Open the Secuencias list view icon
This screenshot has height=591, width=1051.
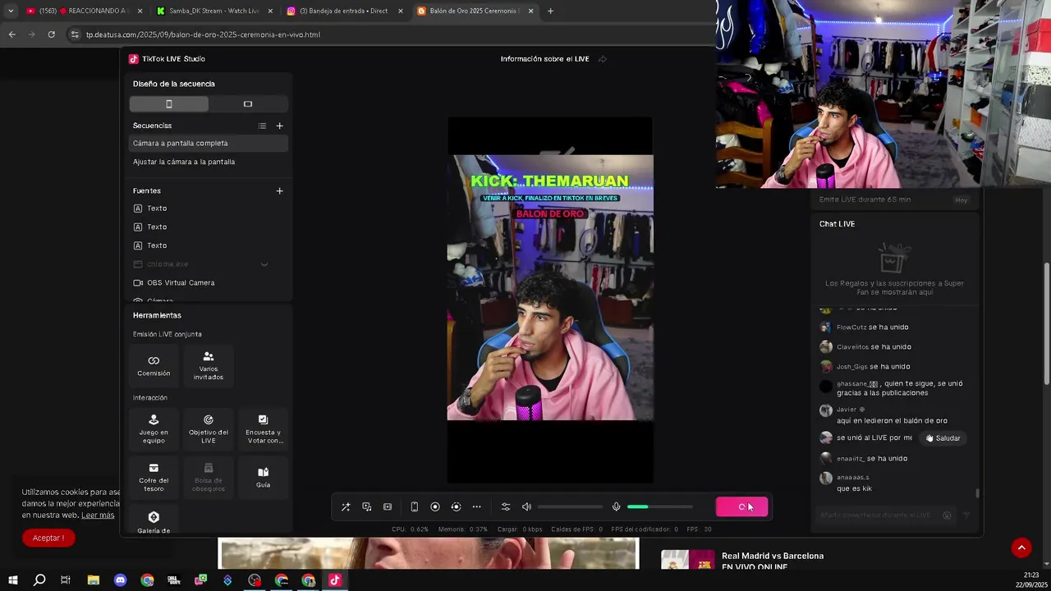[262, 126]
